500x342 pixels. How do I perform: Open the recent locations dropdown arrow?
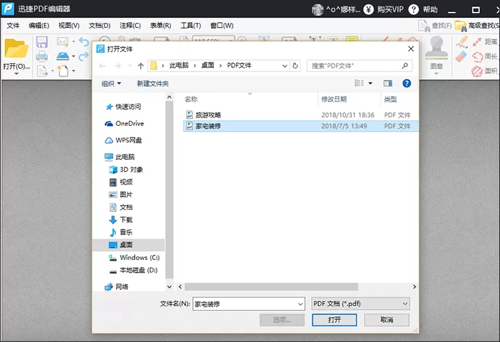(x=130, y=66)
